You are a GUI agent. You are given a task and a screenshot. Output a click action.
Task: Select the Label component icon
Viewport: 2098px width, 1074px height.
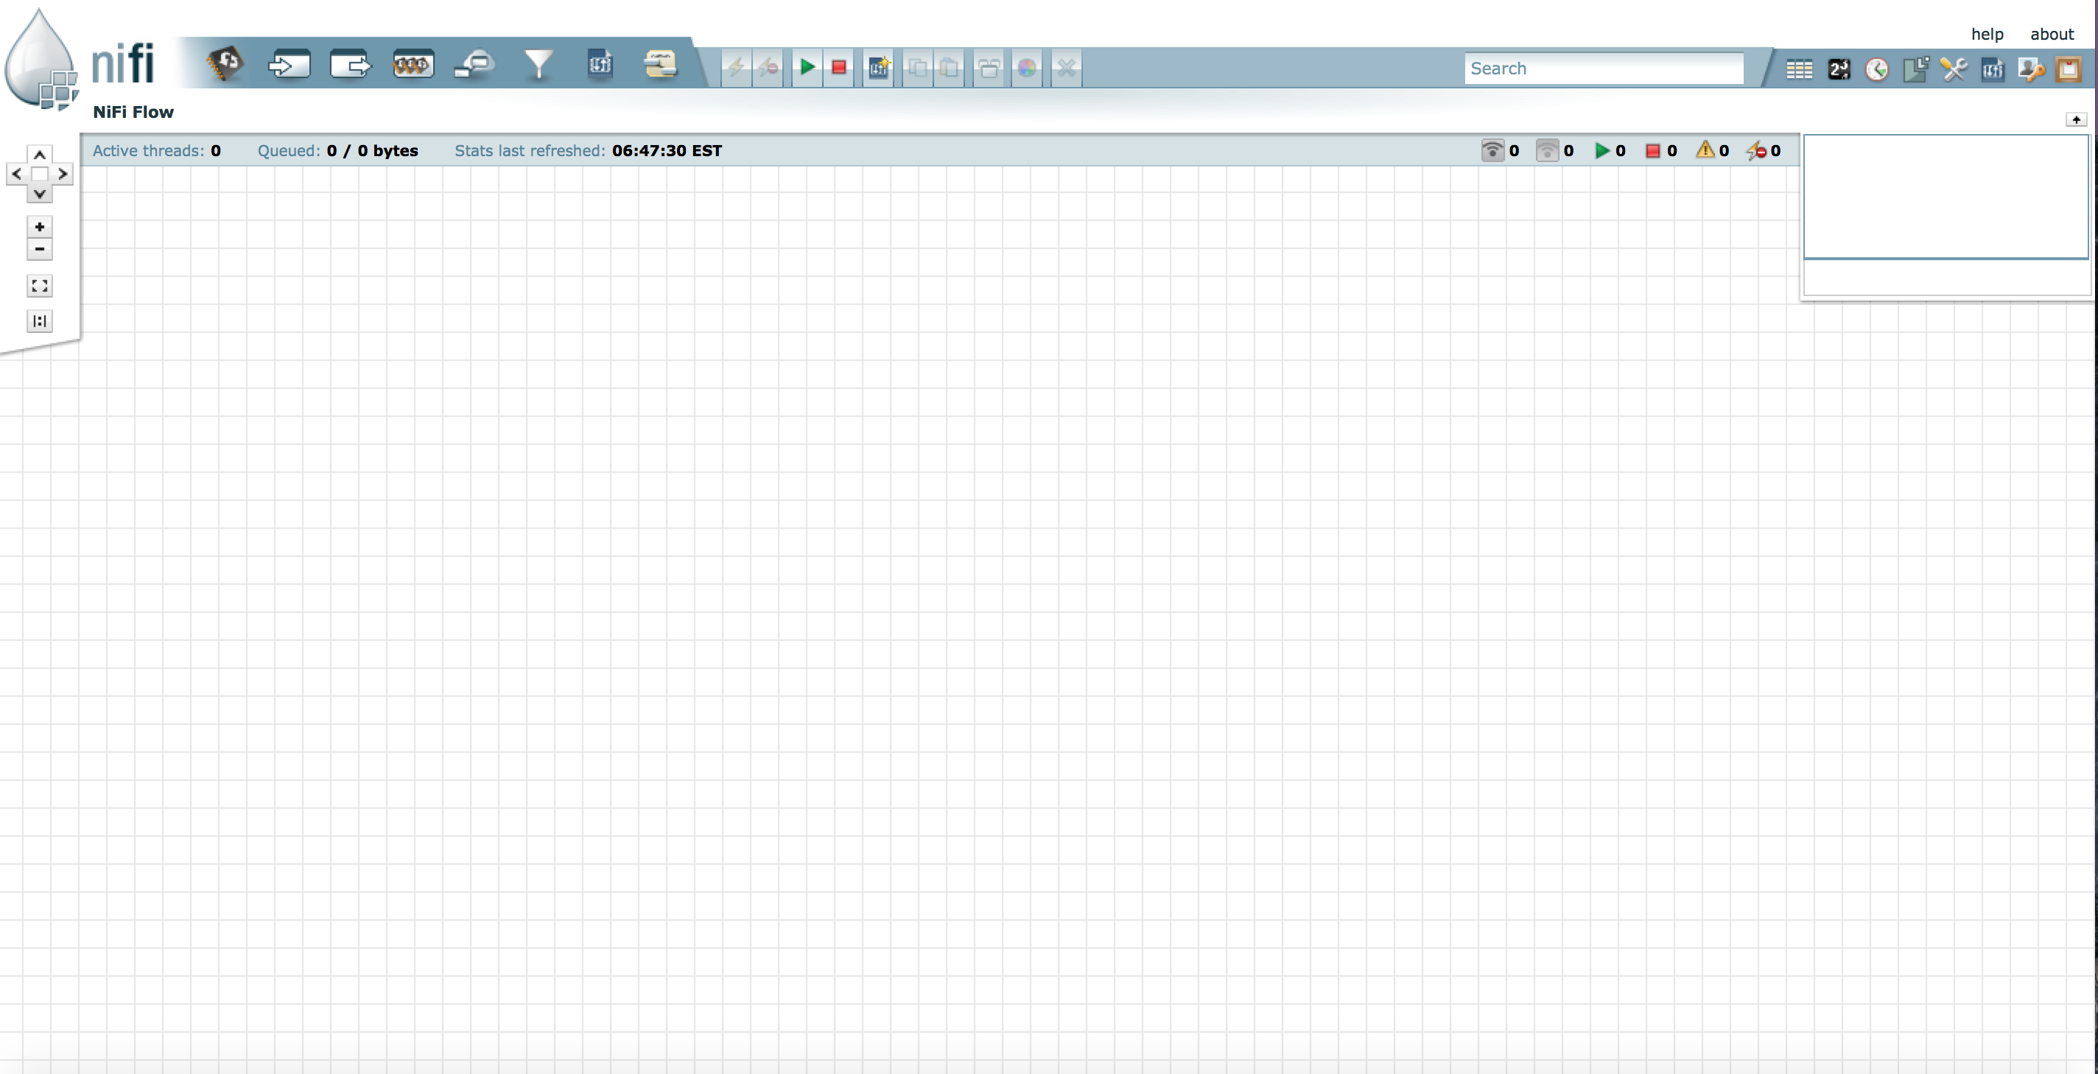click(x=661, y=64)
